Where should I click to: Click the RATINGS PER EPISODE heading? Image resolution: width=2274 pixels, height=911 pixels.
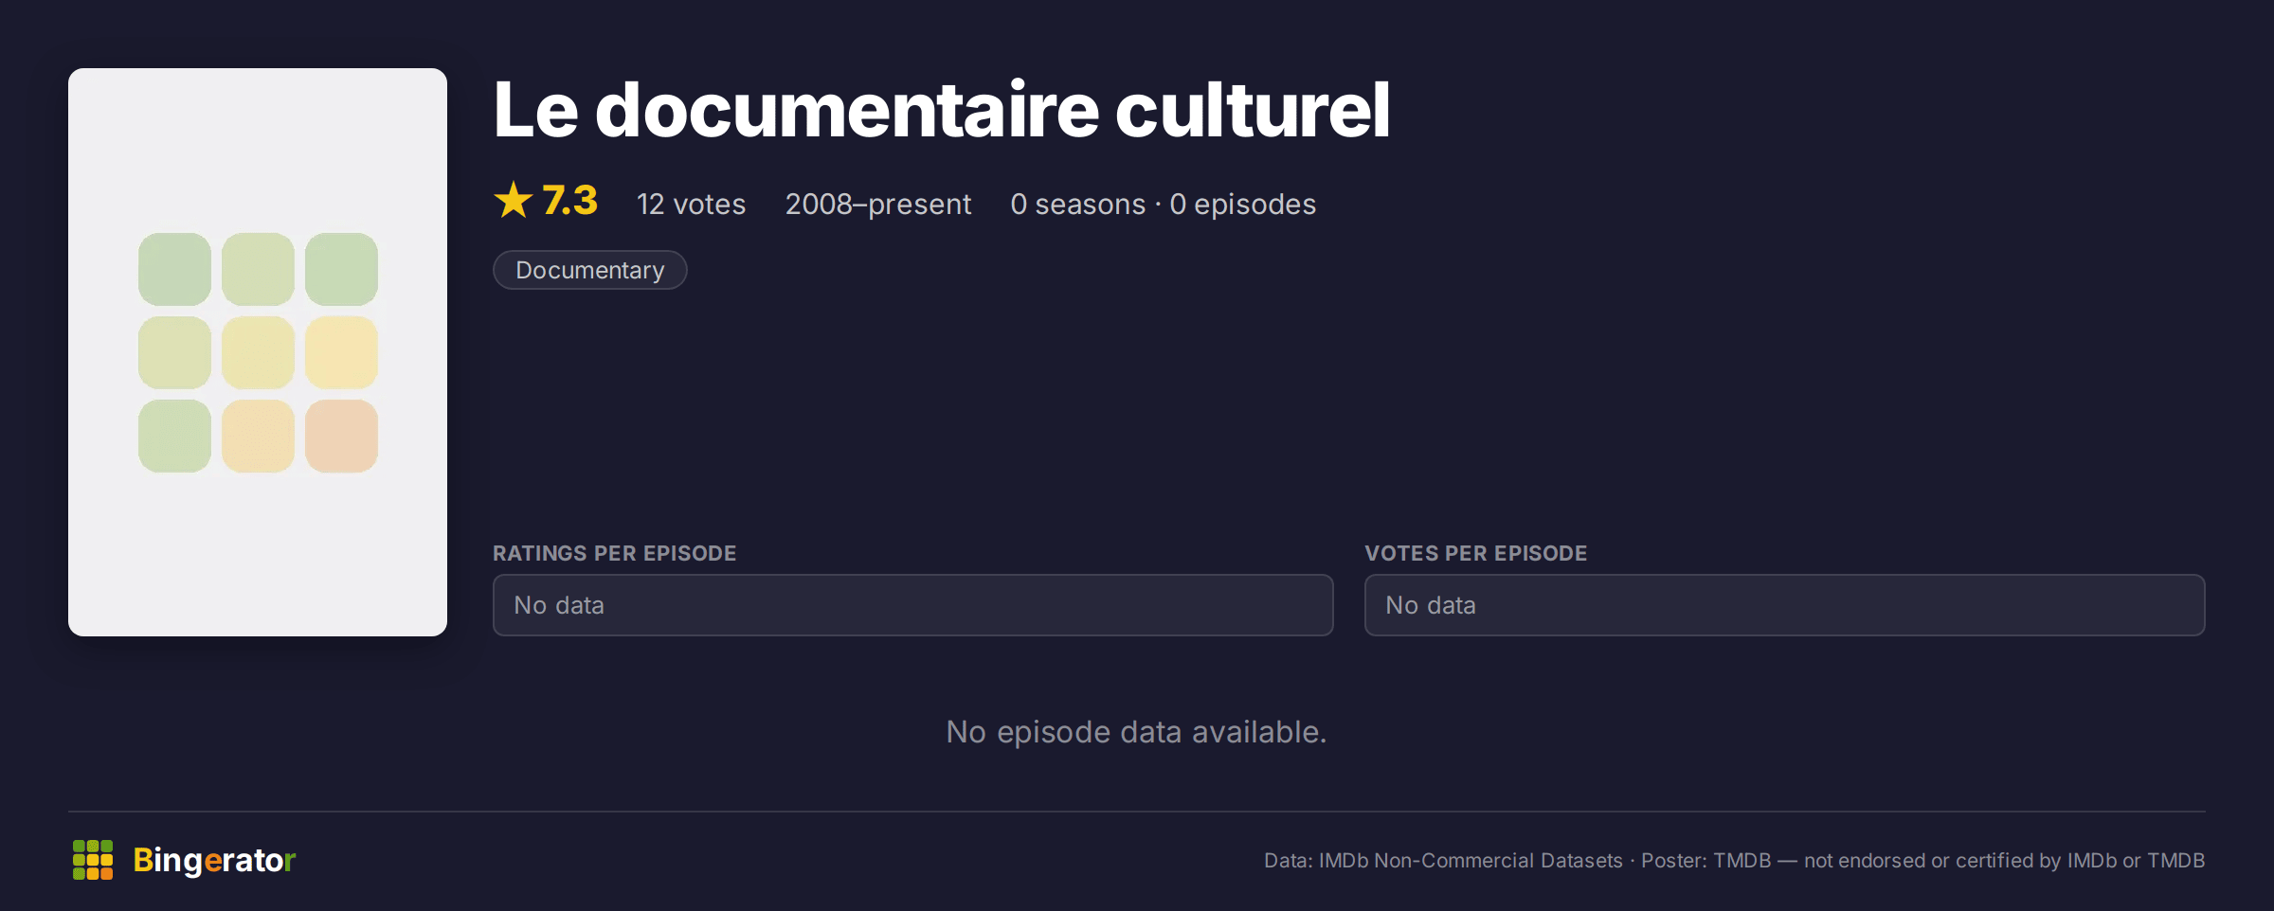615,553
